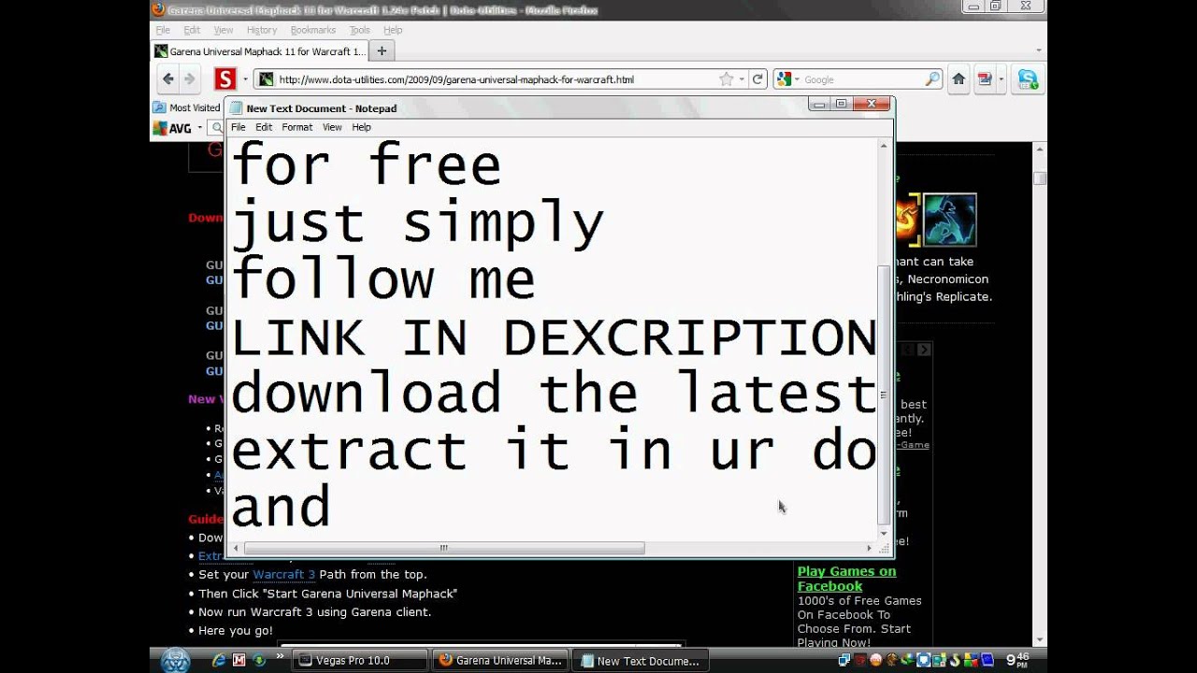Click Gmail quick launch icon

pyautogui.click(x=238, y=660)
